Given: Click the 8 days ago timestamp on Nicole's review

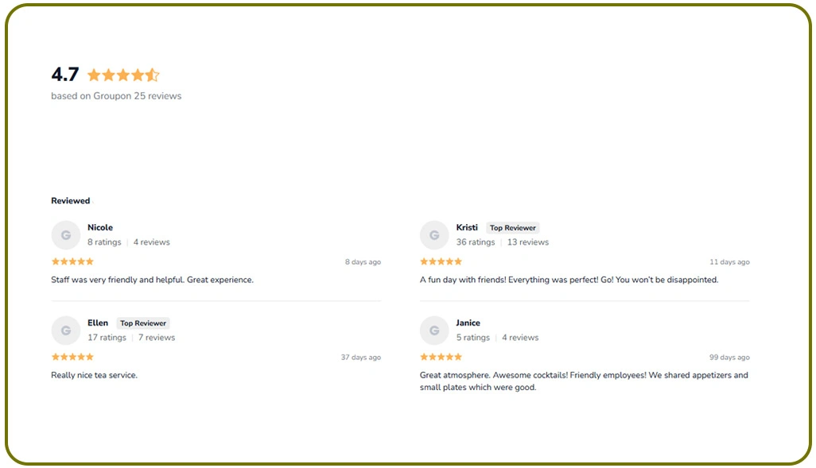Looking at the screenshot, I should click(x=363, y=261).
